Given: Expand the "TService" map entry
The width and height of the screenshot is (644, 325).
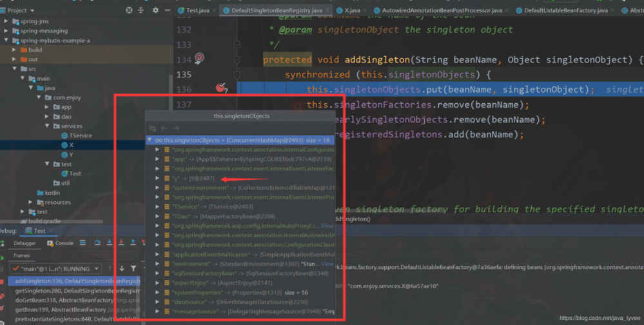Looking at the screenshot, I should 157,206.
